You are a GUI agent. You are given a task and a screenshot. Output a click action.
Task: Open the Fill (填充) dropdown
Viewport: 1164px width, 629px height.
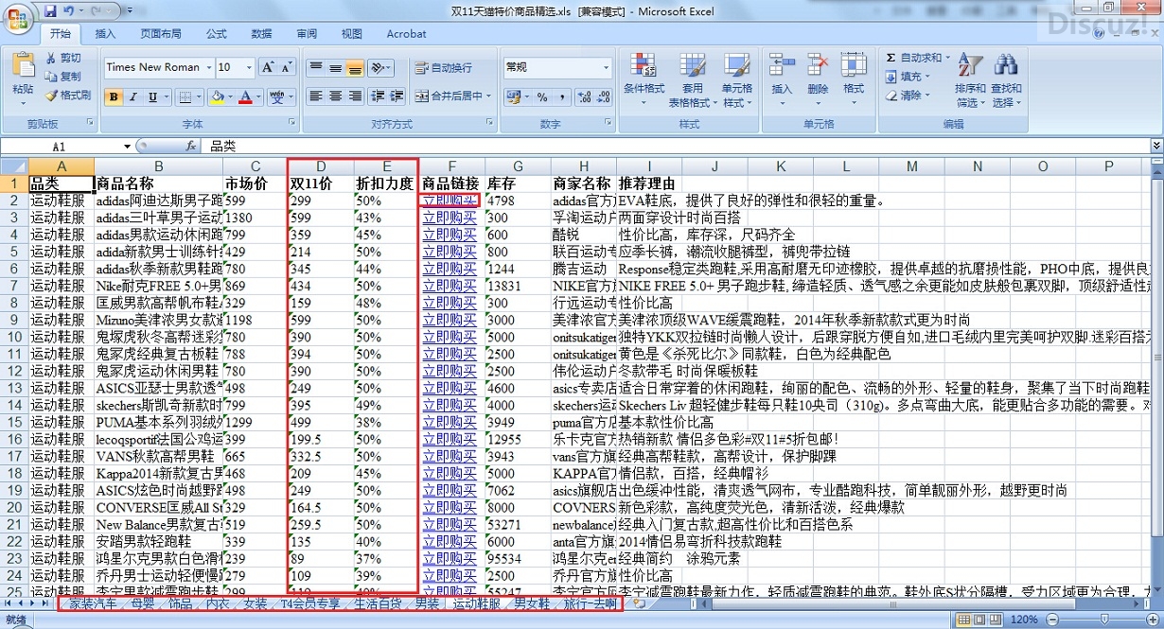click(x=909, y=77)
